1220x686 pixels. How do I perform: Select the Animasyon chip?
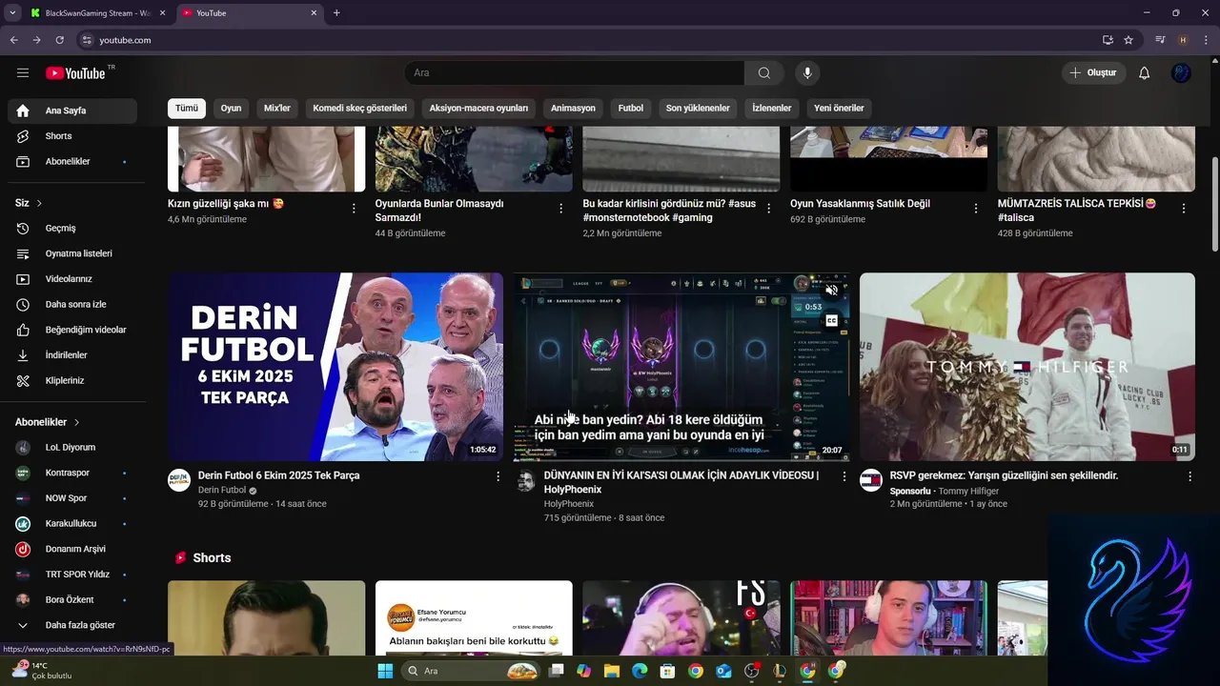click(573, 109)
